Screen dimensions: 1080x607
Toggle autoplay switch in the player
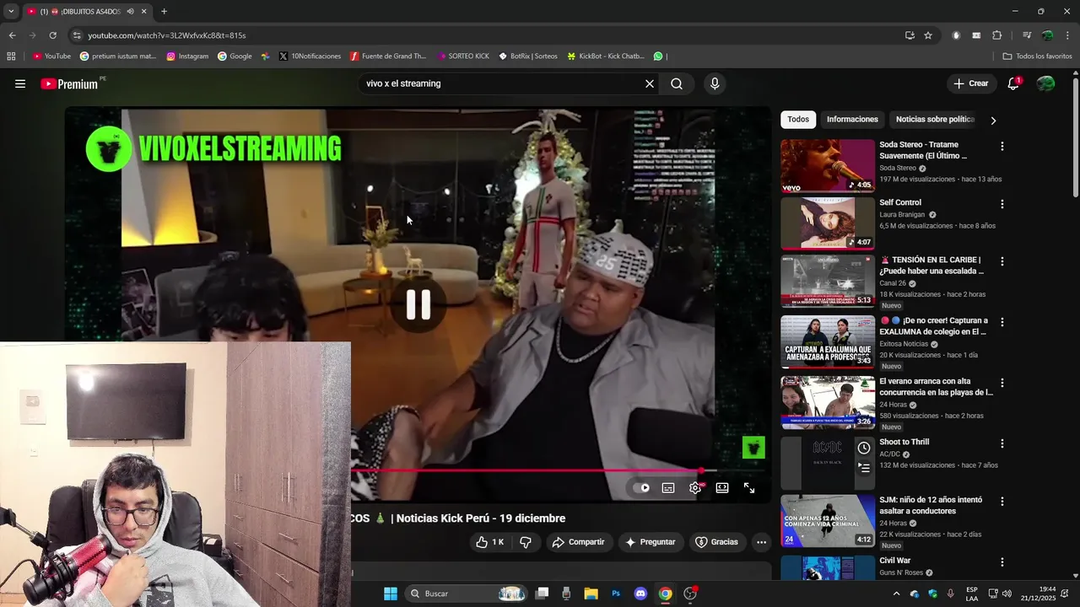tap(641, 488)
